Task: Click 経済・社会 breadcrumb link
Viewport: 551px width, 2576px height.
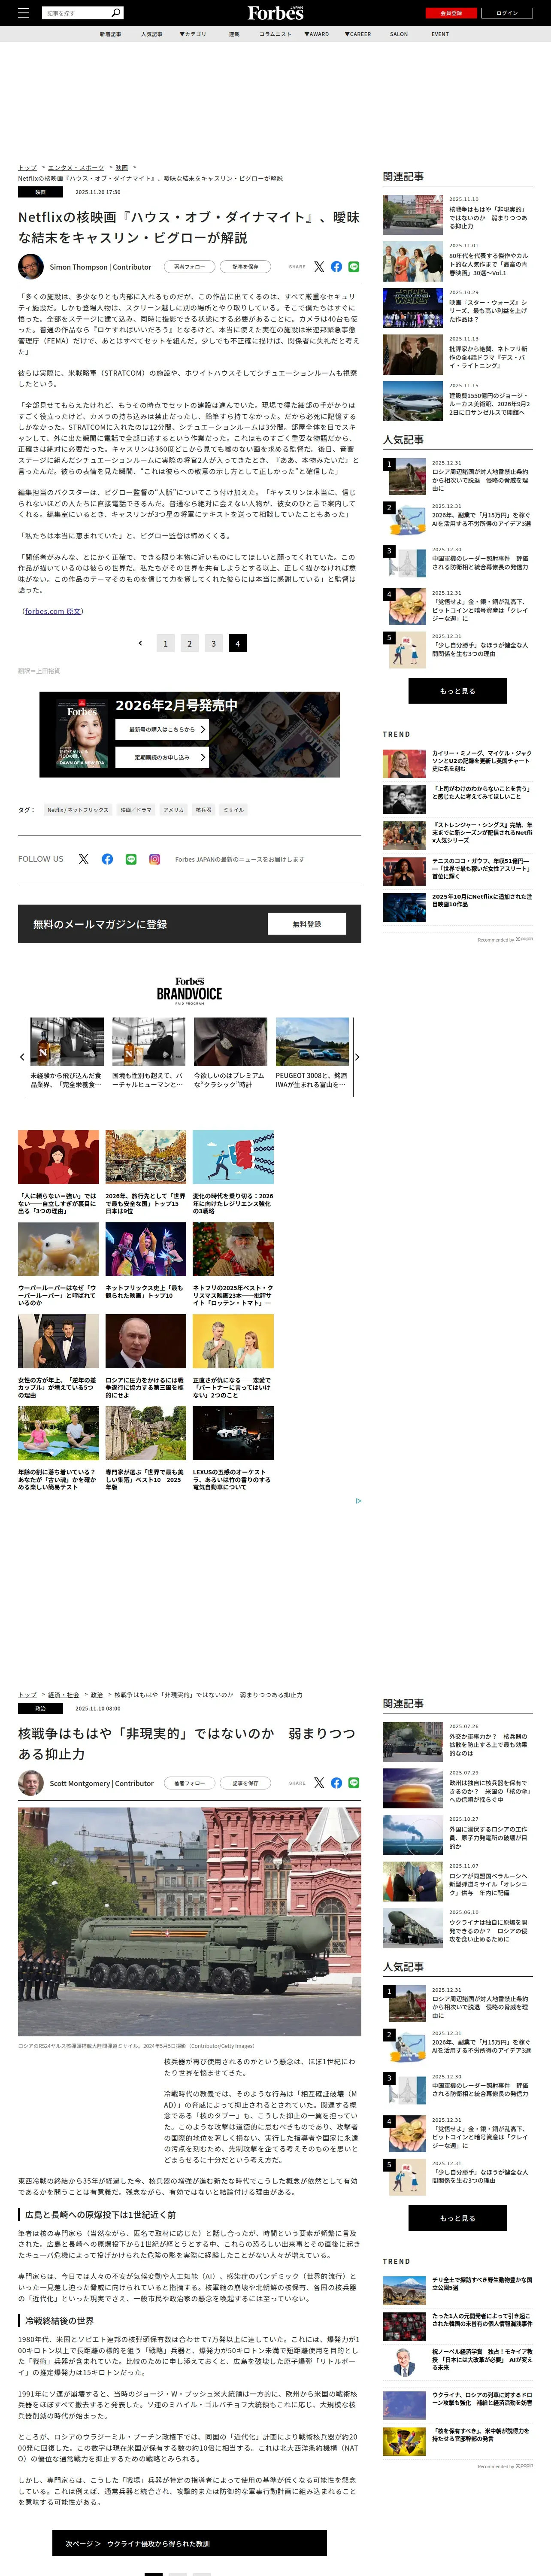Action: coord(63,1694)
